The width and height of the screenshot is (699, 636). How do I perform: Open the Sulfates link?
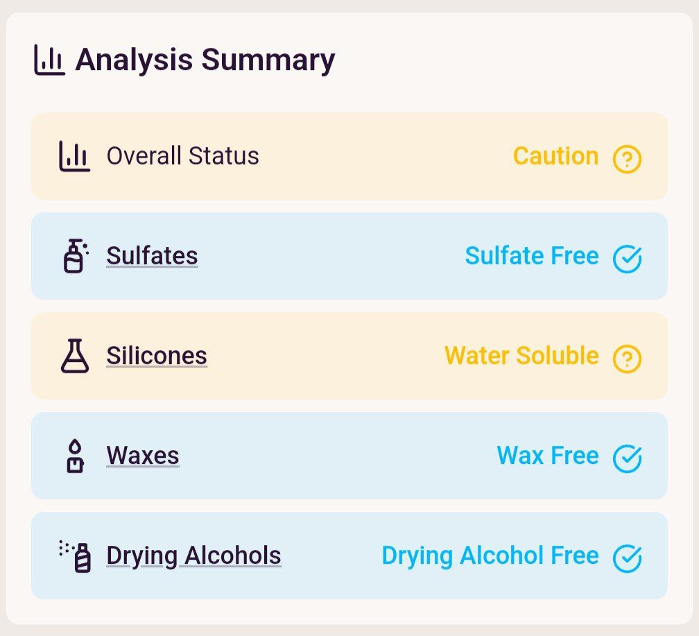[x=152, y=256]
